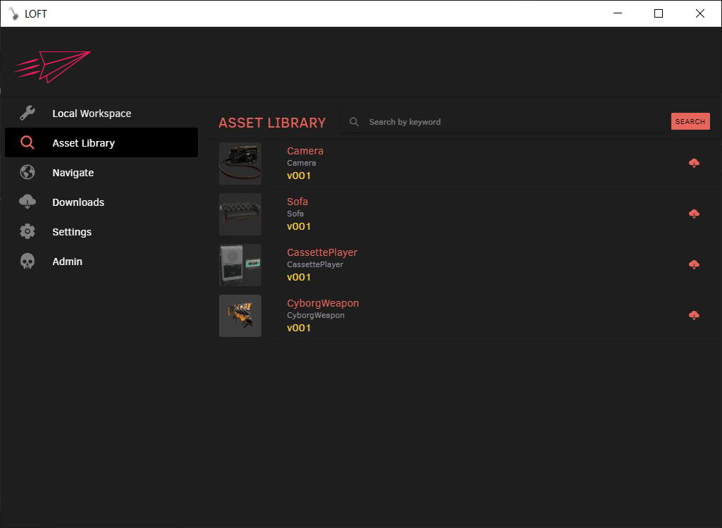Viewport: 722px width, 528px height.
Task: Download the Camera asset via its cloud icon
Action: (x=694, y=162)
